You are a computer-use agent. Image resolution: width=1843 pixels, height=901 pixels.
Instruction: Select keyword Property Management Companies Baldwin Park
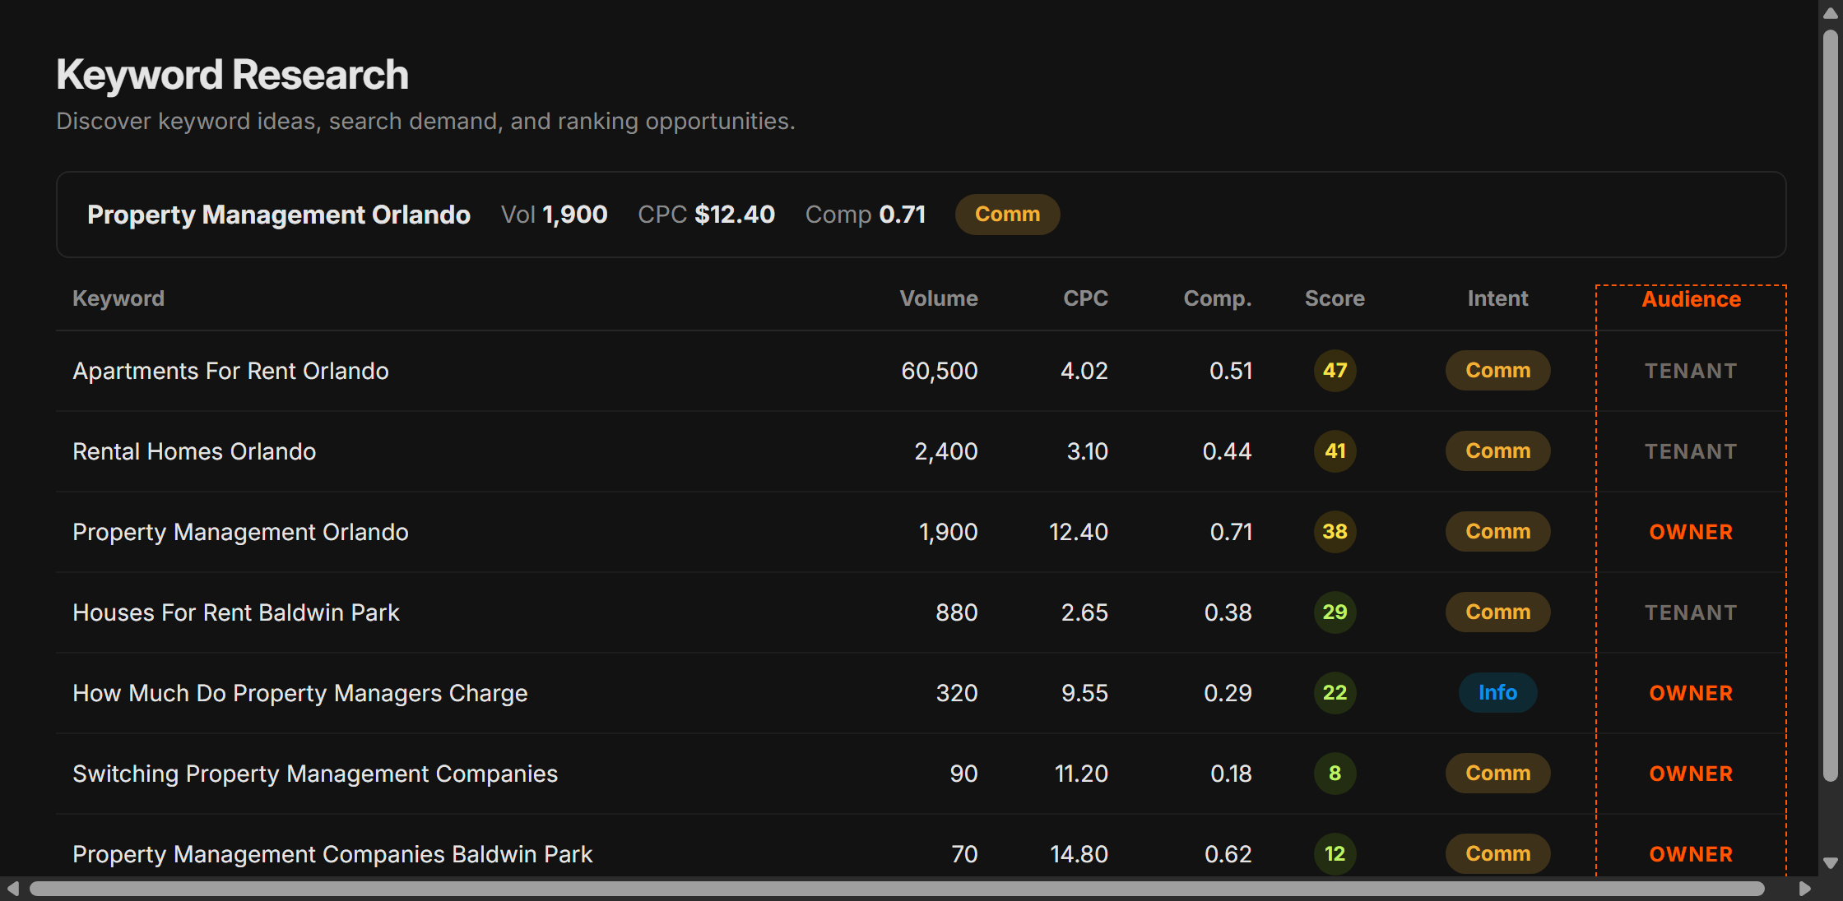[332, 854]
